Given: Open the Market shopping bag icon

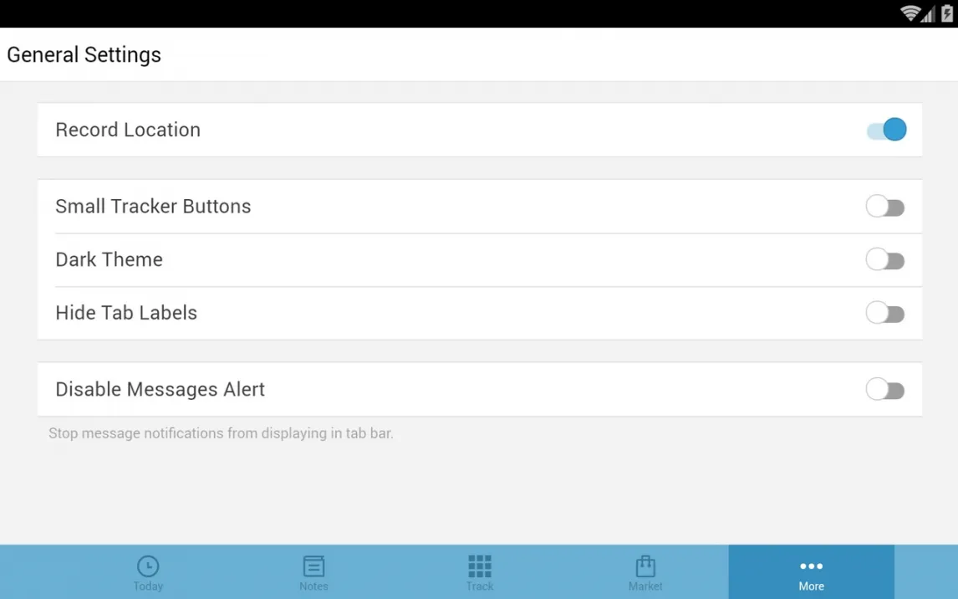Looking at the screenshot, I should click(x=645, y=566).
